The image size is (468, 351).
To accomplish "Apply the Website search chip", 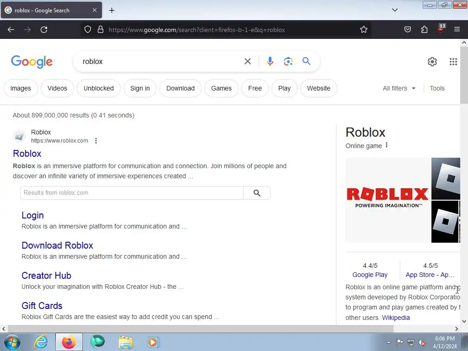I will [x=319, y=88].
